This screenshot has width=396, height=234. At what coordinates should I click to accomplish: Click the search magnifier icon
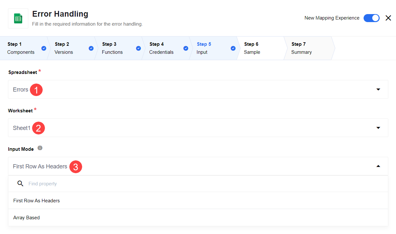20,183
